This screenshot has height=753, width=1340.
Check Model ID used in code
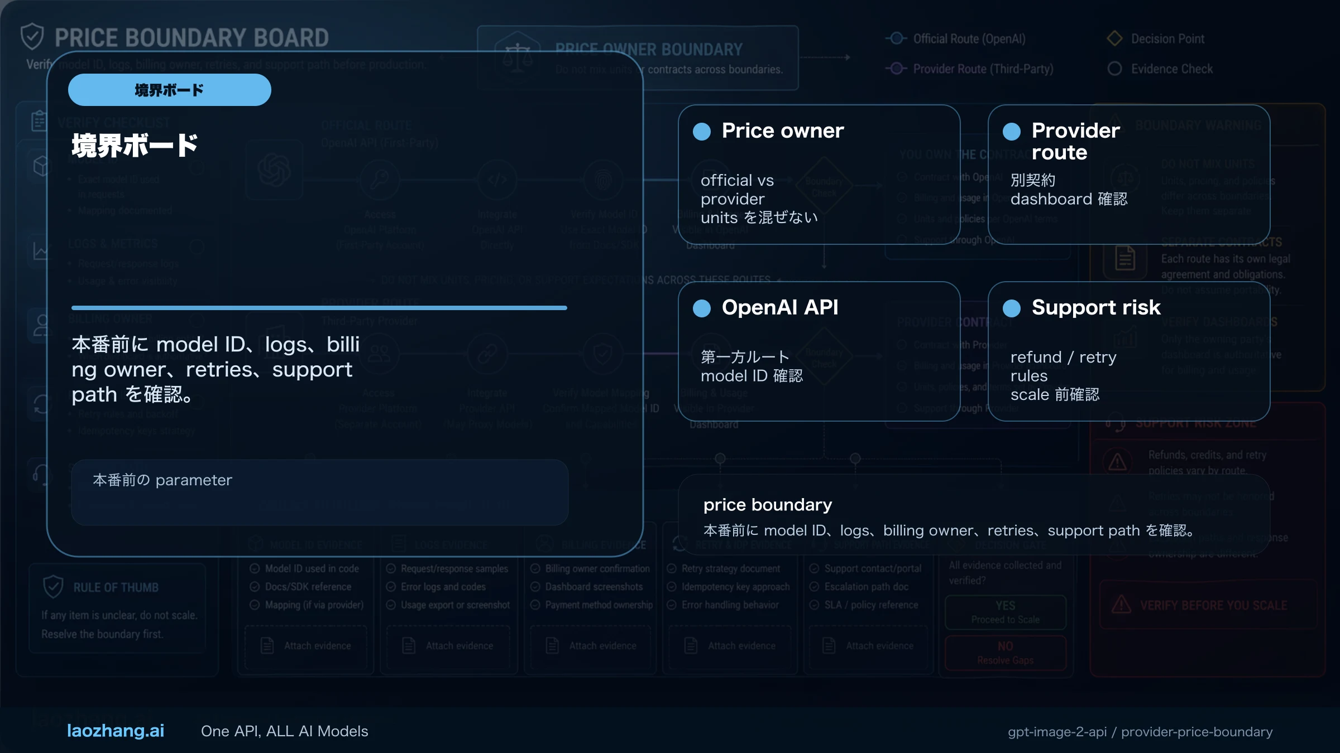pos(255,568)
